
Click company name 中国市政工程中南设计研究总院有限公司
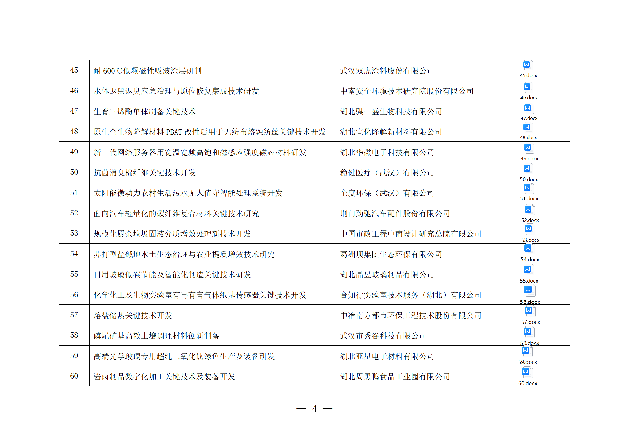[411, 234]
